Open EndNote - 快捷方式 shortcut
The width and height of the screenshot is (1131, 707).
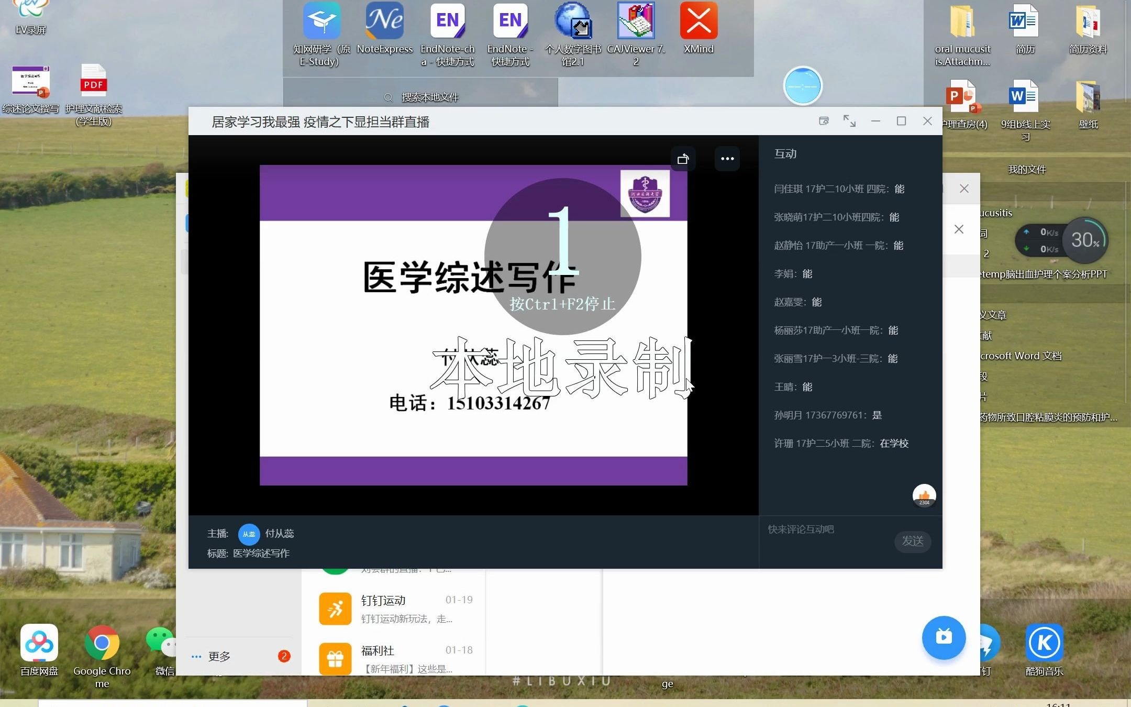tap(511, 35)
